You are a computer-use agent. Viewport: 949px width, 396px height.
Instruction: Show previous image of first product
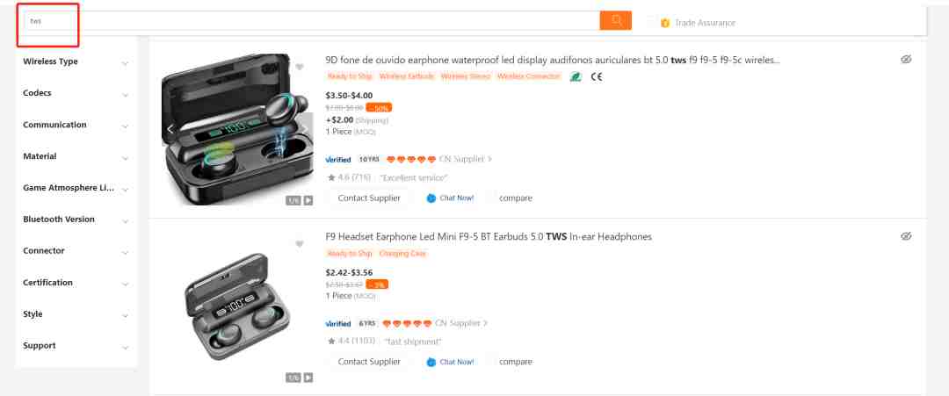[170, 129]
